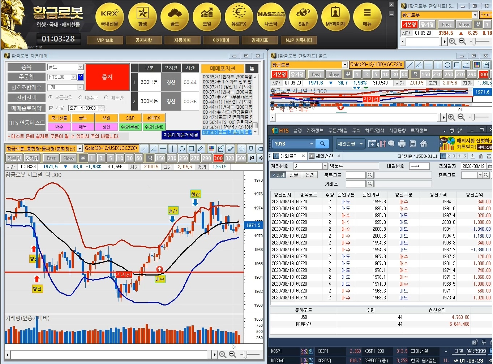Select horizontal line tool in bottom-left chart toolbar
This screenshot has height=364, width=493.
[163, 148]
